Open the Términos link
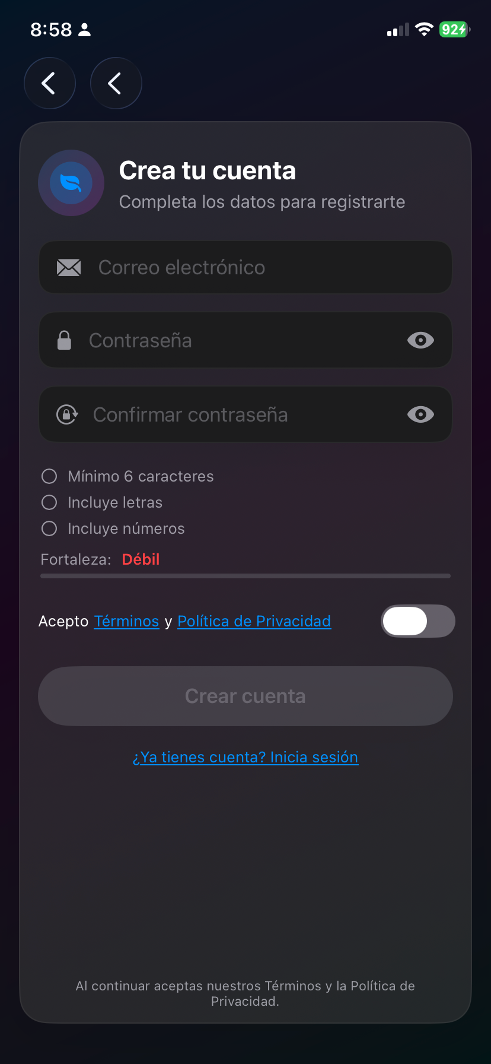 [x=126, y=621]
